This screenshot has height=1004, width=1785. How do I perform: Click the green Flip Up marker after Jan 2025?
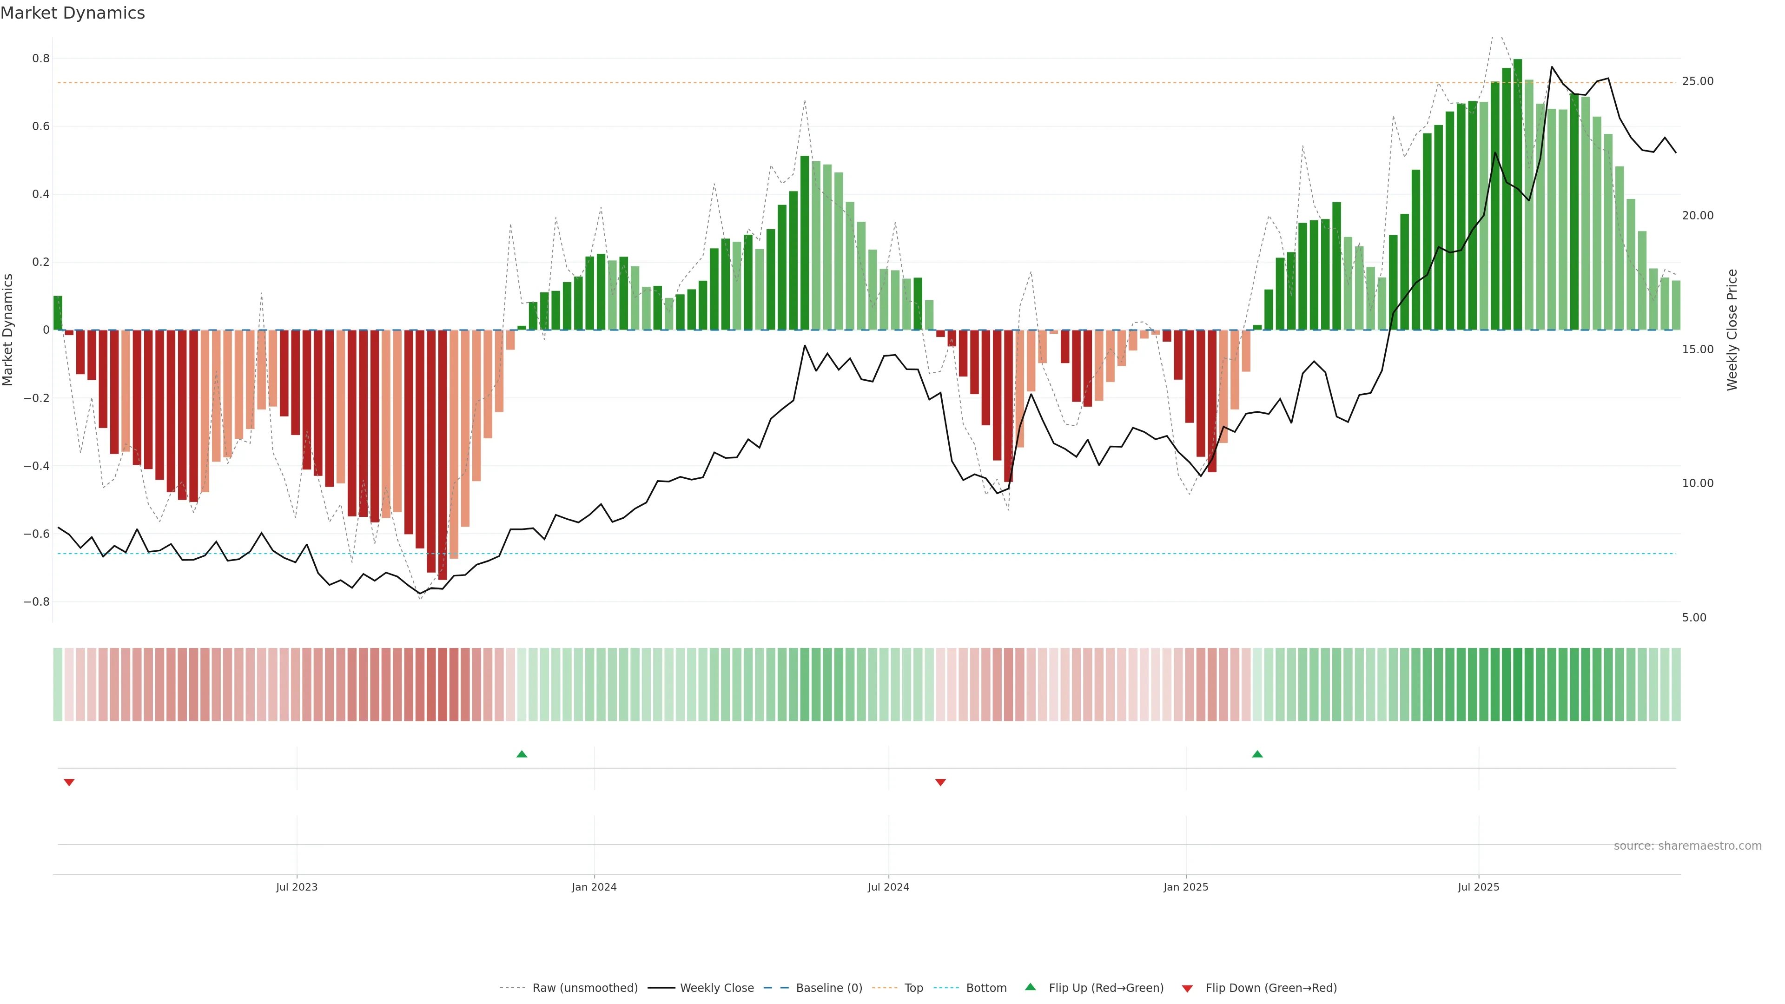coord(1257,754)
